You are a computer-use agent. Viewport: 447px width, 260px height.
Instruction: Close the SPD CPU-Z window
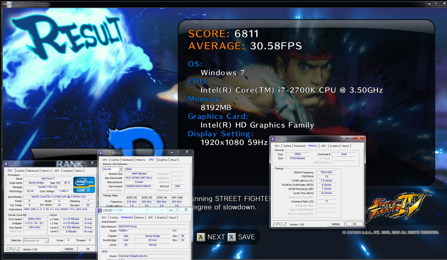pos(186,152)
